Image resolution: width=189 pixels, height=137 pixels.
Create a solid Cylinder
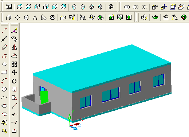pos(26,17)
